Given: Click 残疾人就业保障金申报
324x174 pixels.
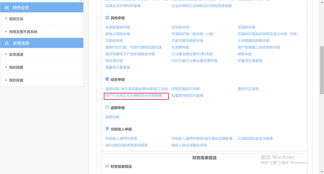Looking at the screenshot, I should point(189,145).
